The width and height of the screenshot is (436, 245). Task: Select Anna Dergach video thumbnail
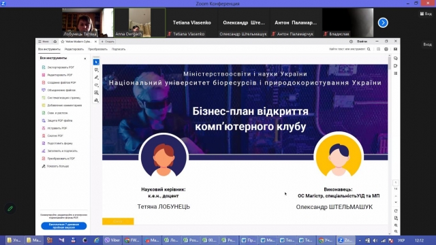[140, 22]
